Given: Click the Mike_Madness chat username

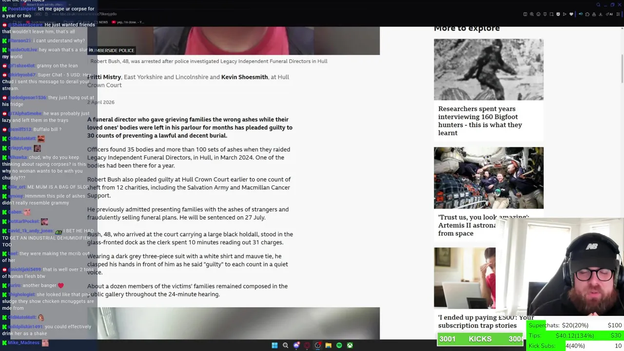Looking at the screenshot, I should click(24, 343).
